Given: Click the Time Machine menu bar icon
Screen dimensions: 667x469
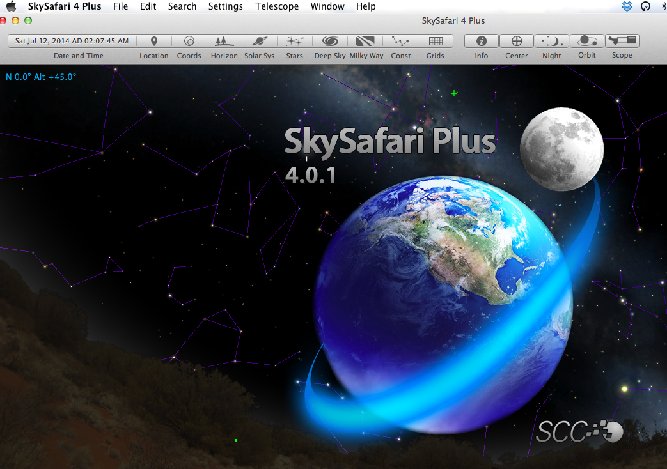Looking at the screenshot, I should coord(646,6).
